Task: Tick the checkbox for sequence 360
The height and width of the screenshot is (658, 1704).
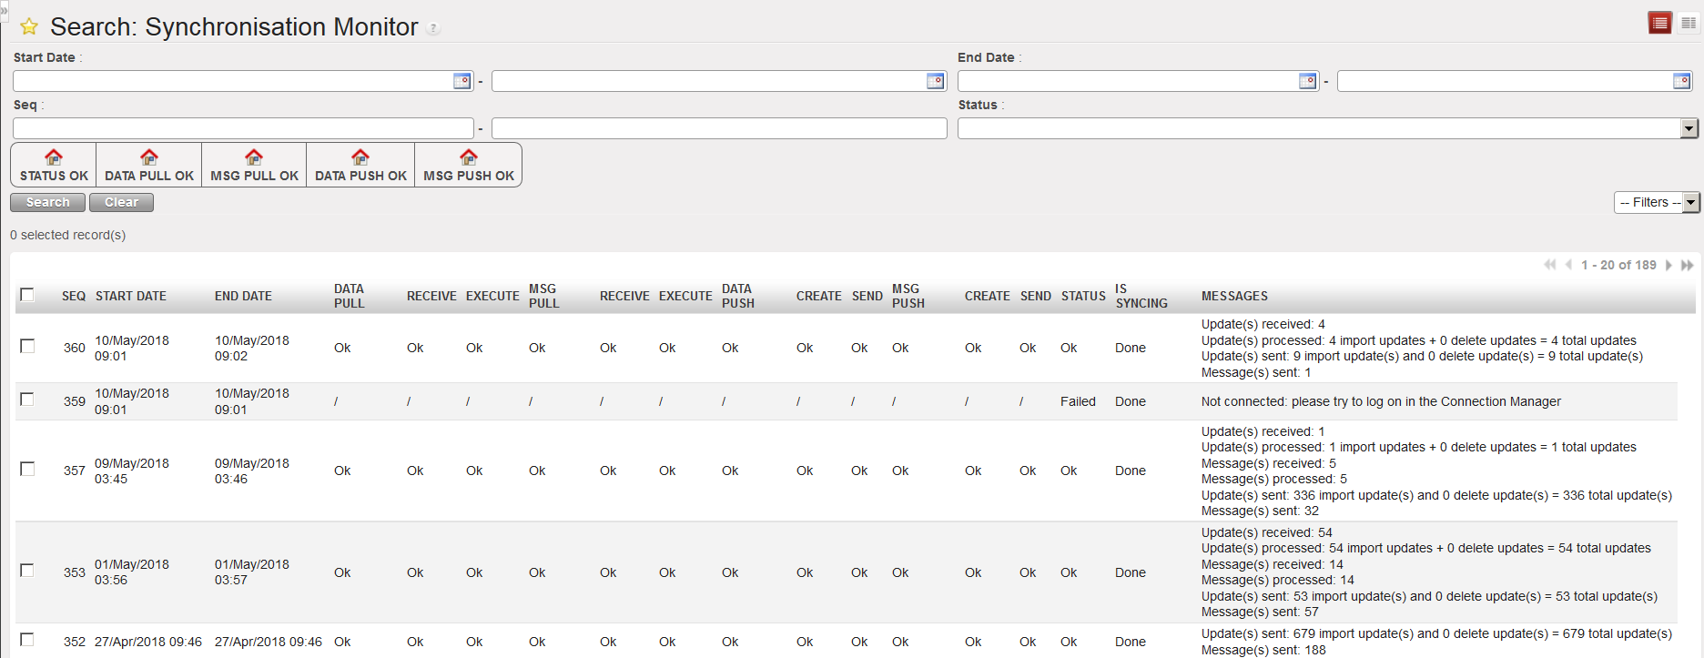Action: 27,347
